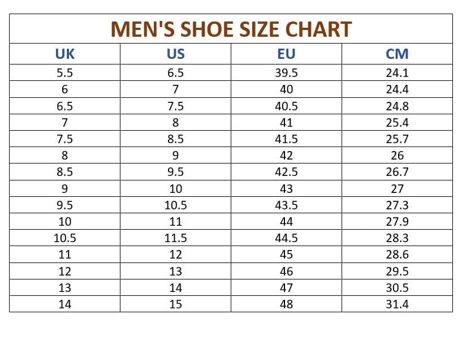Choose the 27.3 CM cell
The image size is (462, 340).
(397, 205)
